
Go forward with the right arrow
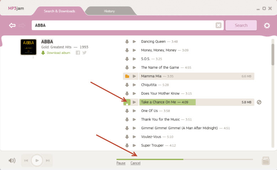point(22,25)
